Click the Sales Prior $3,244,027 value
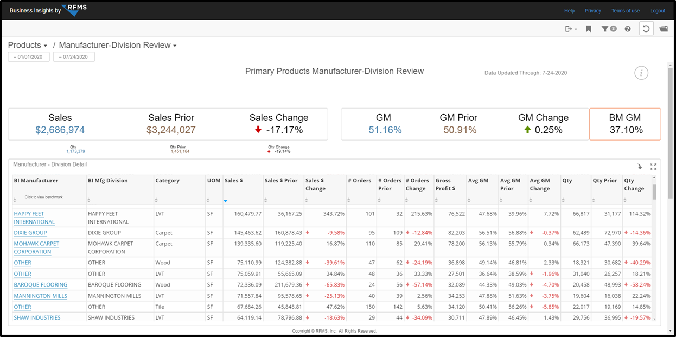This screenshot has width=676, height=337. click(x=171, y=130)
